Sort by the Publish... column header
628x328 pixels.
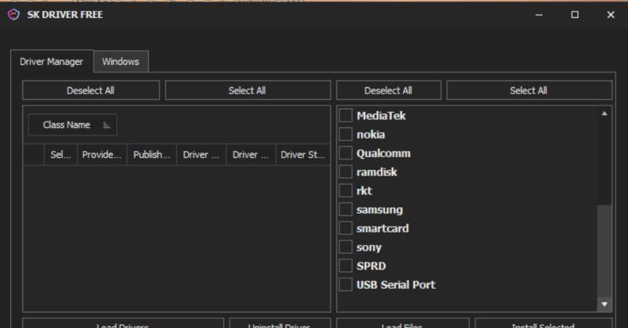[x=152, y=155]
